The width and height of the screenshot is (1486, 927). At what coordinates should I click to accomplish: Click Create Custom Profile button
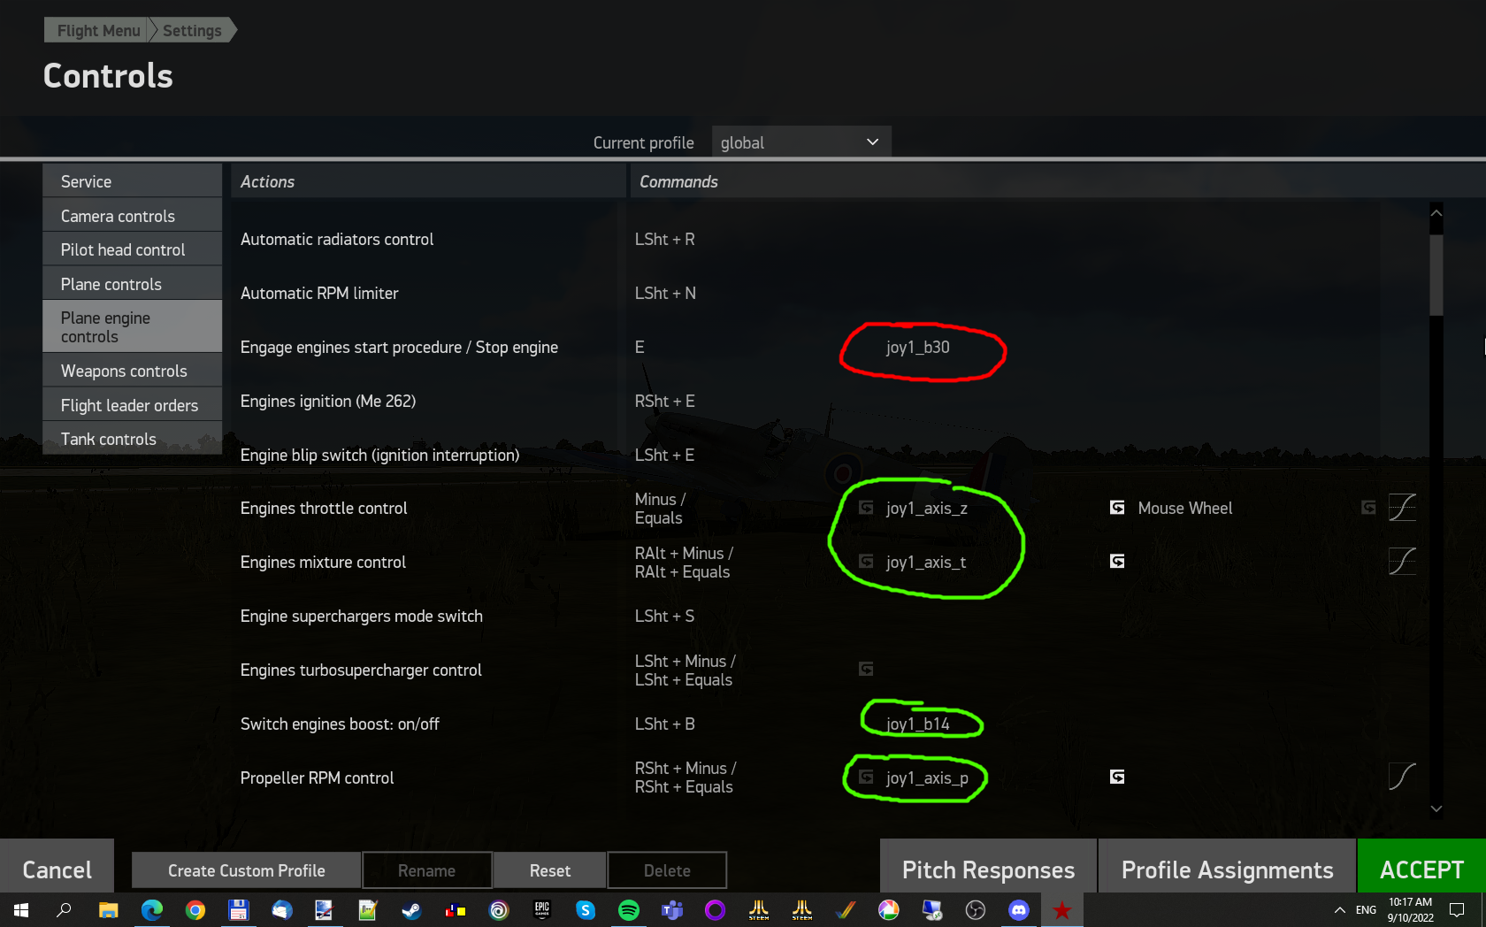click(246, 870)
